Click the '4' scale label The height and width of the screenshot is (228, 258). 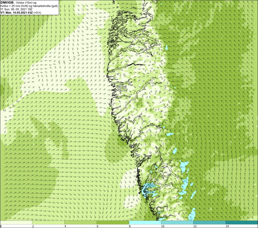click(x=65, y=226)
